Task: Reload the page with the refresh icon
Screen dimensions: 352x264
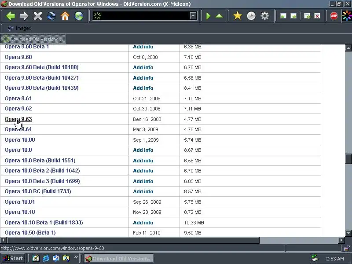Action: click(51, 16)
